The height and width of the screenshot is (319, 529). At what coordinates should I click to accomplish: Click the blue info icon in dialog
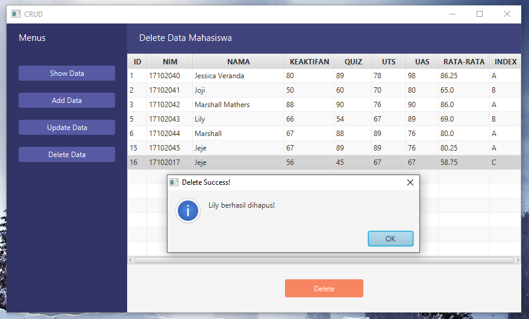pos(188,211)
